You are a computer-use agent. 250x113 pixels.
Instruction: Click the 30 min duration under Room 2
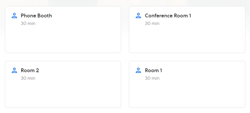(x=28, y=78)
